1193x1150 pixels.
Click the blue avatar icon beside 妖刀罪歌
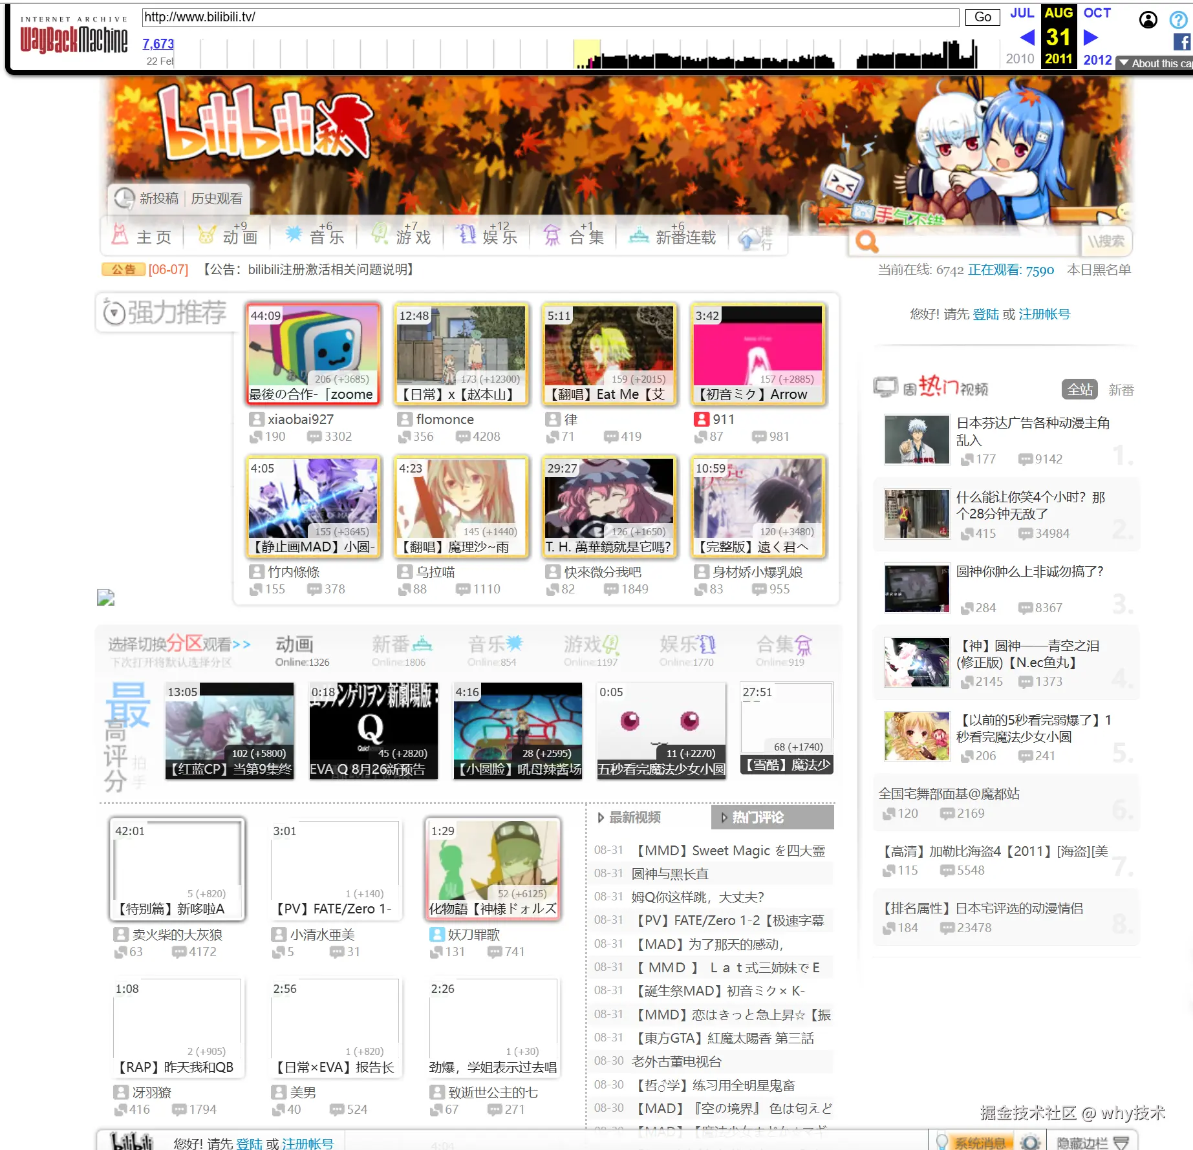coord(436,934)
